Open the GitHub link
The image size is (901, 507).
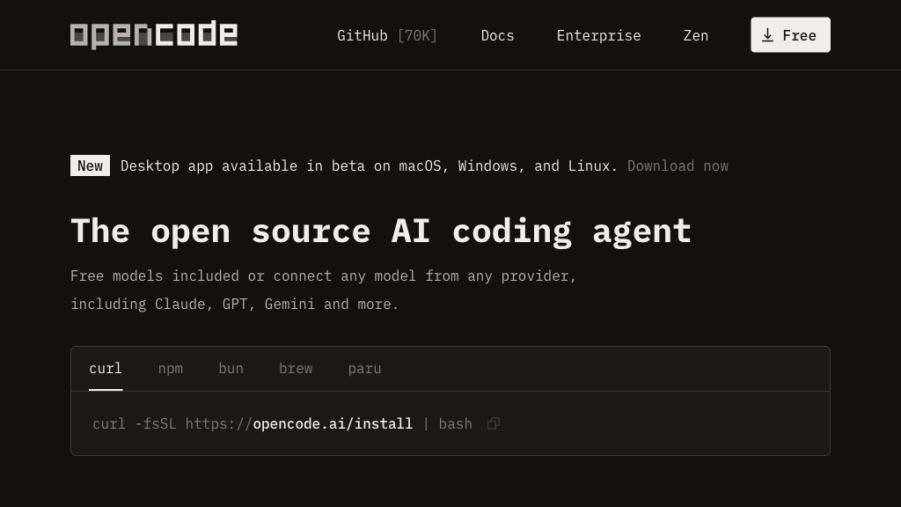pos(363,35)
